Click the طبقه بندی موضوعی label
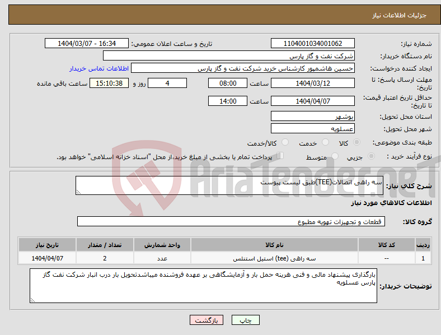The width and height of the screenshot is (441, 335). point(402,143)
